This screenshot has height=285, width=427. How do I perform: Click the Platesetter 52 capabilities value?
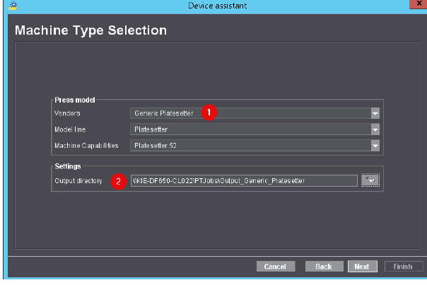click(158, 146)
